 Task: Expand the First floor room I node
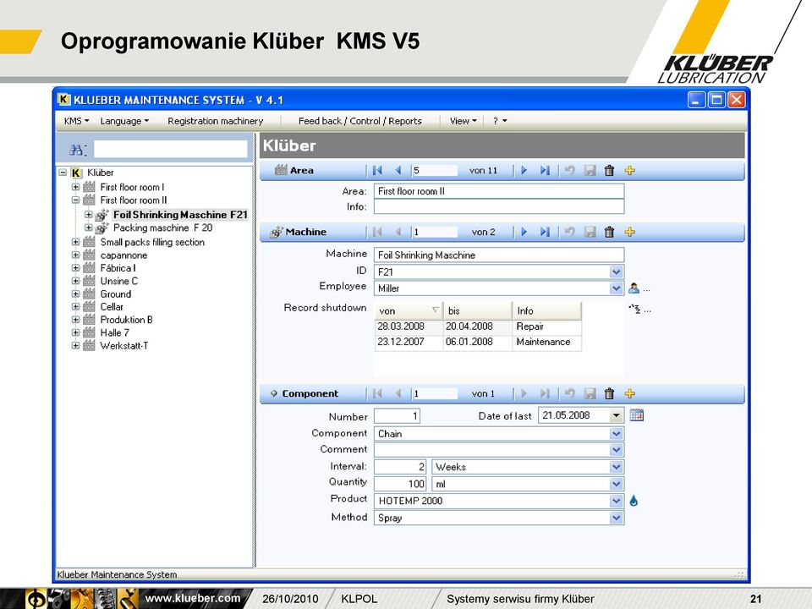pyautogui.click(x=75, y=187)
